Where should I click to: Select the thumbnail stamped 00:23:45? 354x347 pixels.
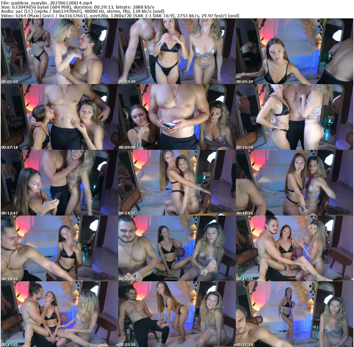(59, 314)
